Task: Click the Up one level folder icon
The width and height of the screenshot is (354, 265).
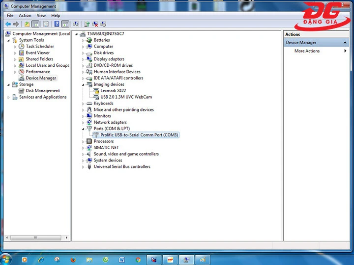Action: pos(27,24)
